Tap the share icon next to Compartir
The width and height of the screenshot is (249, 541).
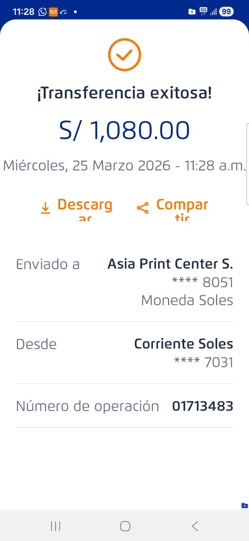click(143, 208)
